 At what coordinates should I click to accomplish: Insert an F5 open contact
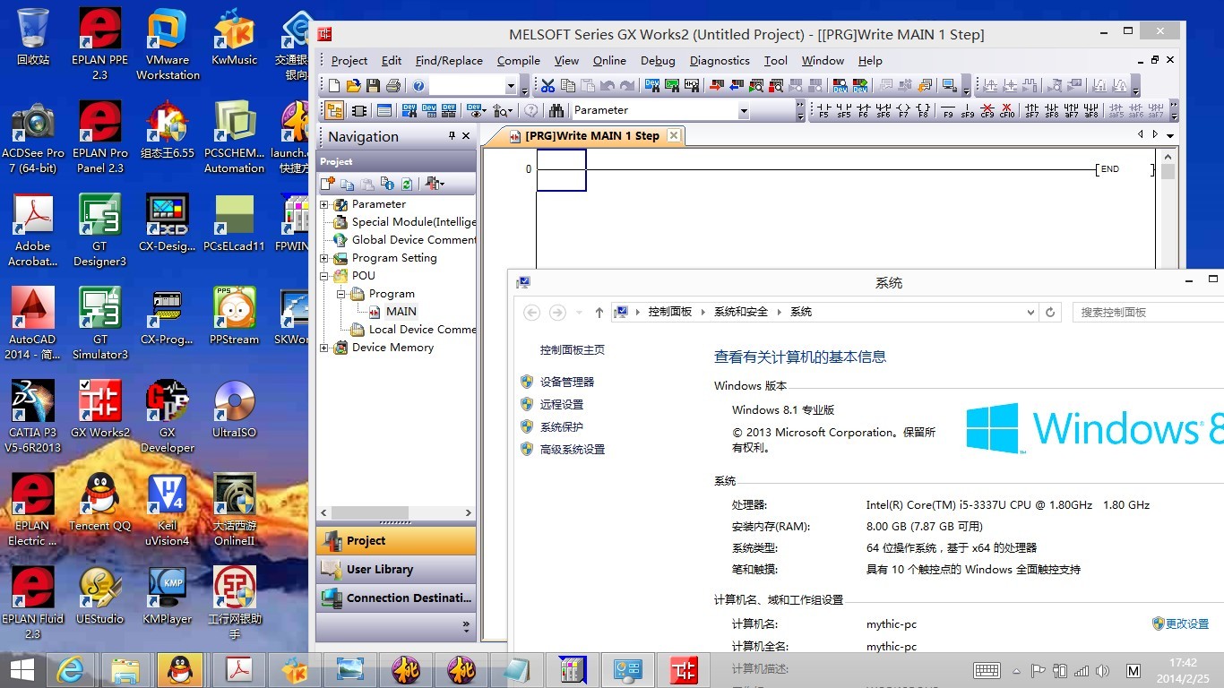(823, 110)
